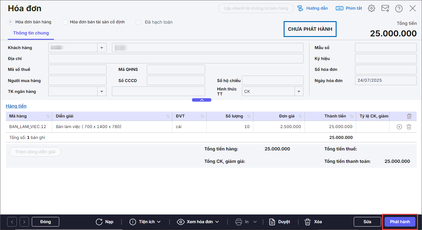Click the Địa chỉ input field
Screen dimensions: 422x230
175,59
